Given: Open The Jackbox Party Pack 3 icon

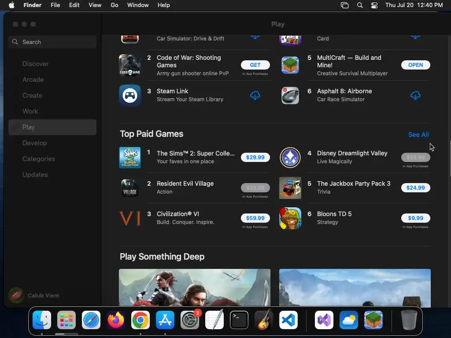Looking at the screenshot, I should click(290, 188).
